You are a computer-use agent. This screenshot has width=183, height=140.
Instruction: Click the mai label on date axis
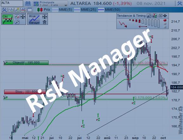click(25, 138)
